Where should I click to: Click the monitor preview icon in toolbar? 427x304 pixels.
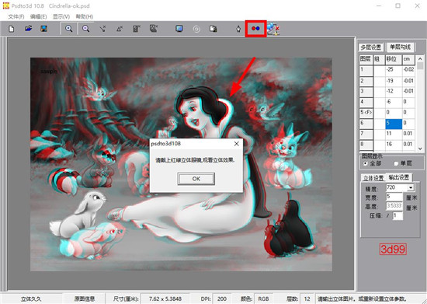[x=179, y=28]
